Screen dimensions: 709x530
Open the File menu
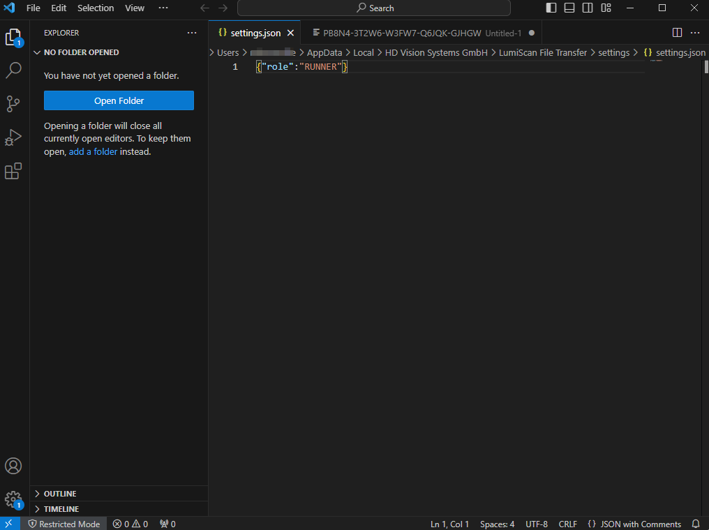click(33, 8)
